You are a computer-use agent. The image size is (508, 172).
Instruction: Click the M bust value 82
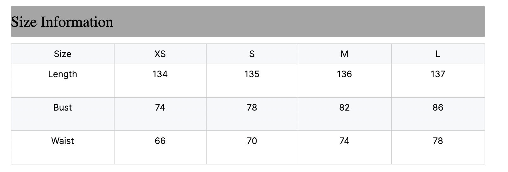[x=344, y=107]
